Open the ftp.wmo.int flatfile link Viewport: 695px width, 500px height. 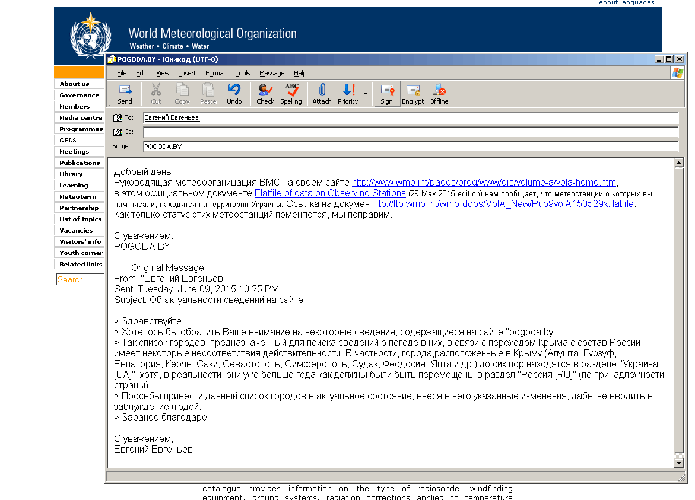505,203
